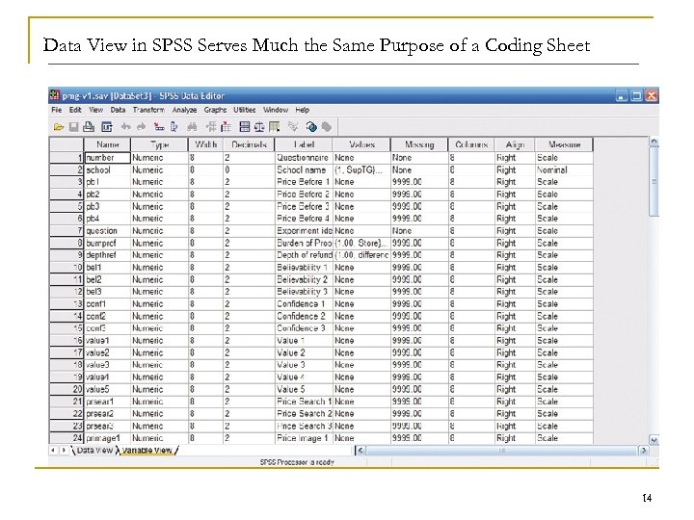
Task: Click the 'burnprcf' variable name cell
Action: [108, 244]
